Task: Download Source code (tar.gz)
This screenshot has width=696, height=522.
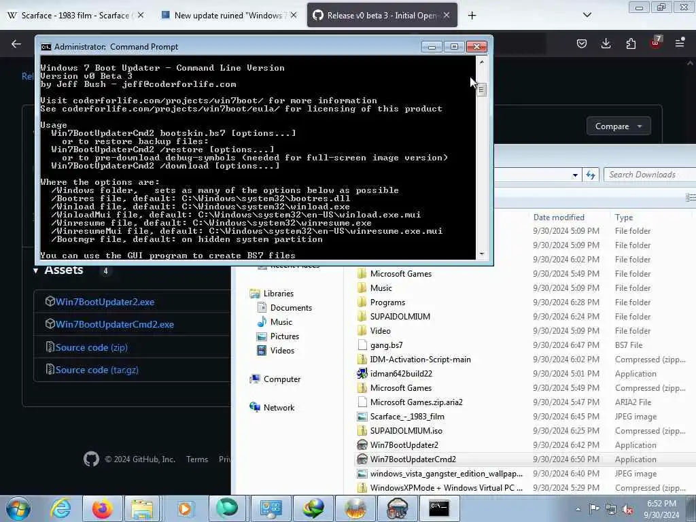Action: tap(97, 370)
